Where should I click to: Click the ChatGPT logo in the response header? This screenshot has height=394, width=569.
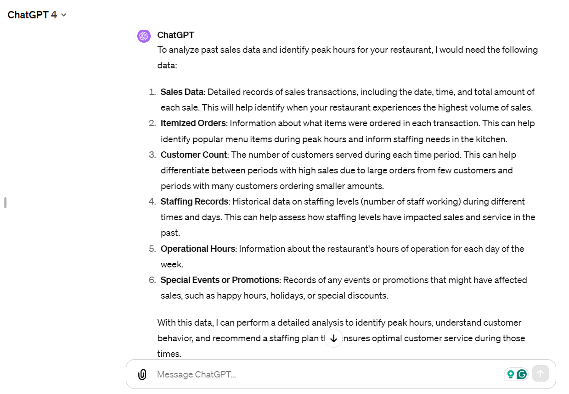coord(144,35)
